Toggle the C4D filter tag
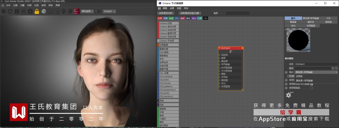This screenshot has width=339, height=128. [205, 19]
